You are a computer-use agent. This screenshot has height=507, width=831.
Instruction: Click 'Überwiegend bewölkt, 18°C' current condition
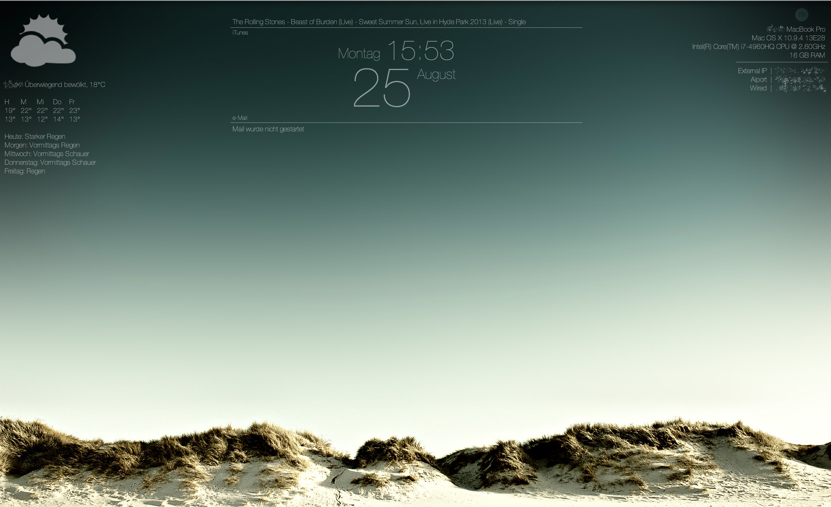pos(65,84)
